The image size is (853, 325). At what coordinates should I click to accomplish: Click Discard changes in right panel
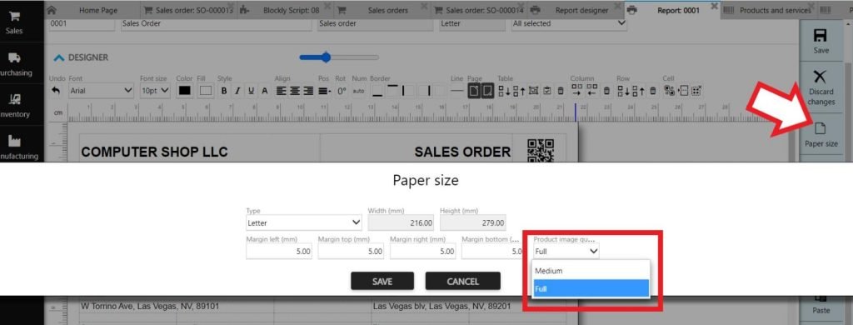click(x=821, y=87)
